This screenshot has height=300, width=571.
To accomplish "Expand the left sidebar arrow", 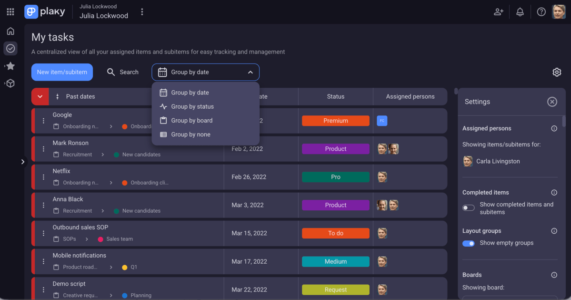I will coord(22,162).
